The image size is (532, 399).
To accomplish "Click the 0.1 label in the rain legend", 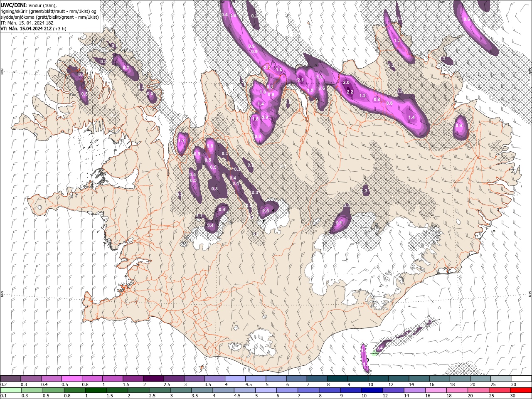I will (3, 396).
